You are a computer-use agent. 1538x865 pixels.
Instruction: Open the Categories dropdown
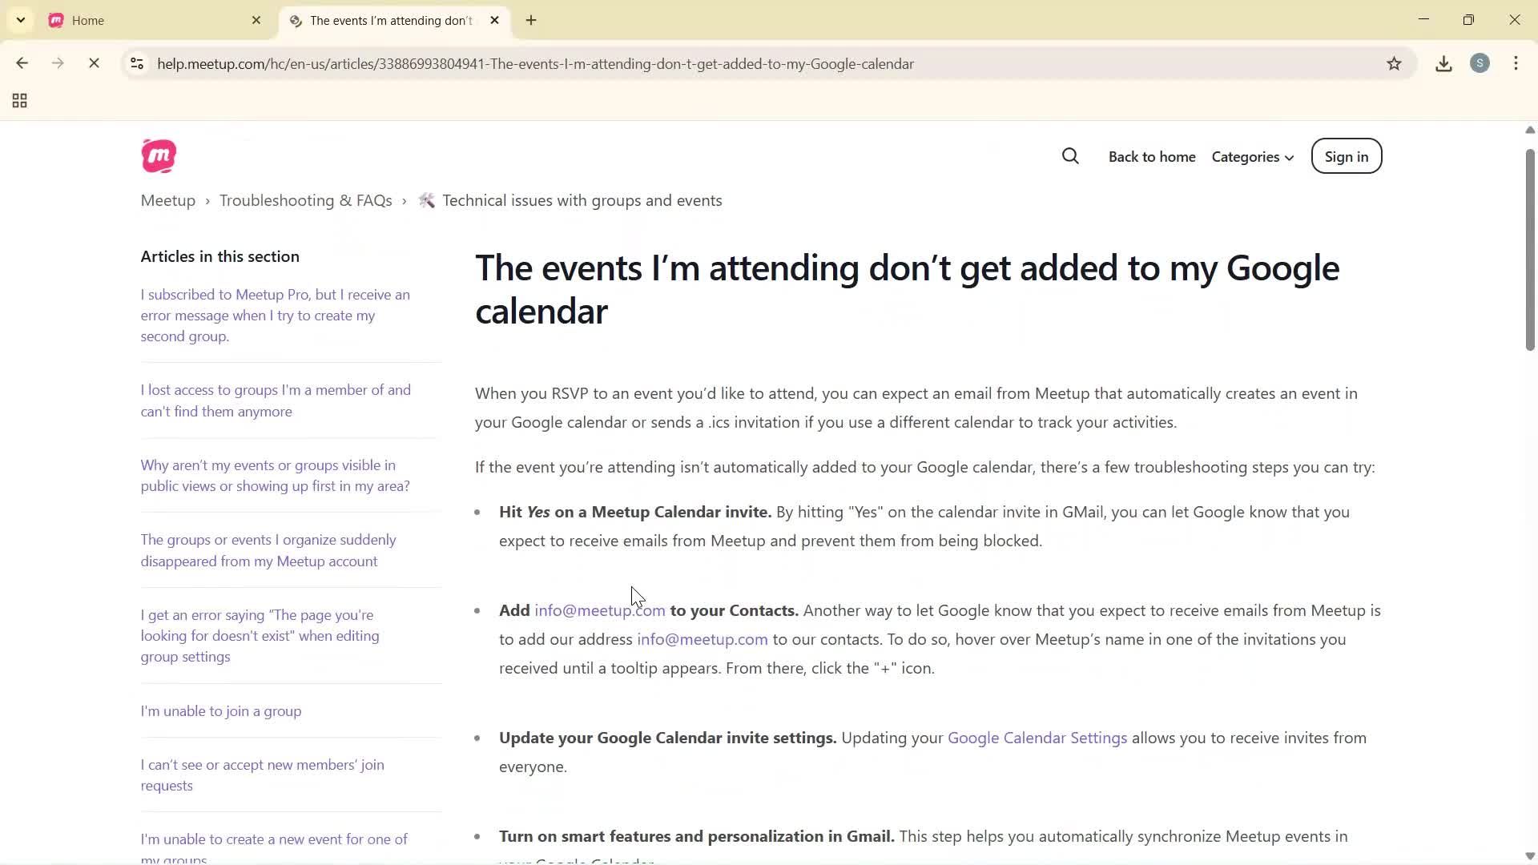1251,157
